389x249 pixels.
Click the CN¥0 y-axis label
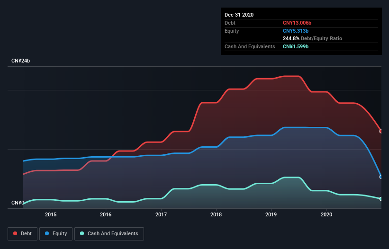(18, 203)
